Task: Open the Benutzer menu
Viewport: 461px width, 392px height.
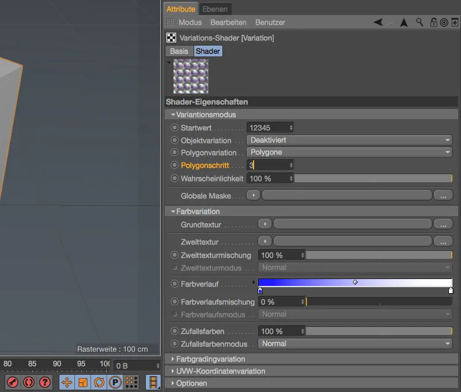Action: pyautogui.click(x=270, y=22)
